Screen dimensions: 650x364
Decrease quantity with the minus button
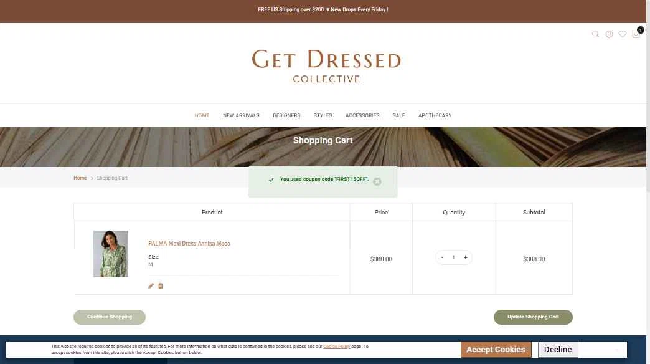(442, 258)
